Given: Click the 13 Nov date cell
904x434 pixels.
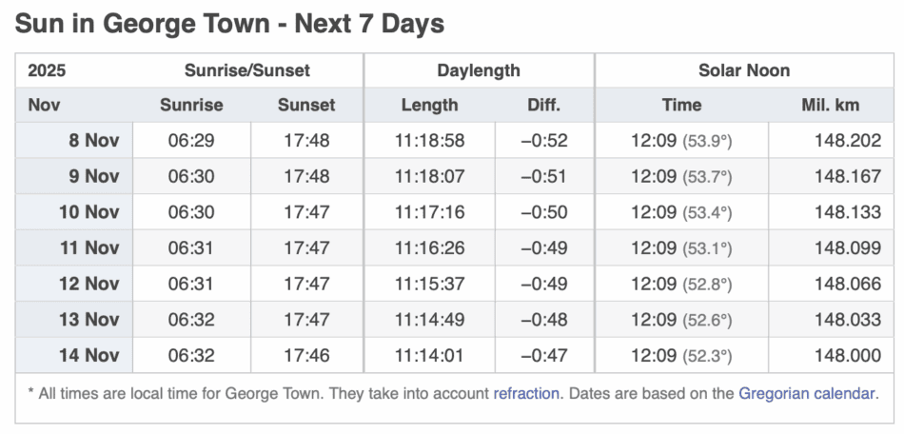Looking at the screenshot, I should [x=89, y=320].
